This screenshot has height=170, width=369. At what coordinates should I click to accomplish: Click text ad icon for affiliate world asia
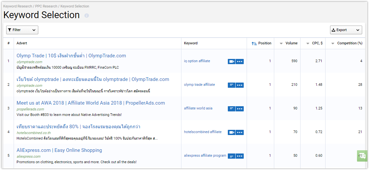(232, 109)
